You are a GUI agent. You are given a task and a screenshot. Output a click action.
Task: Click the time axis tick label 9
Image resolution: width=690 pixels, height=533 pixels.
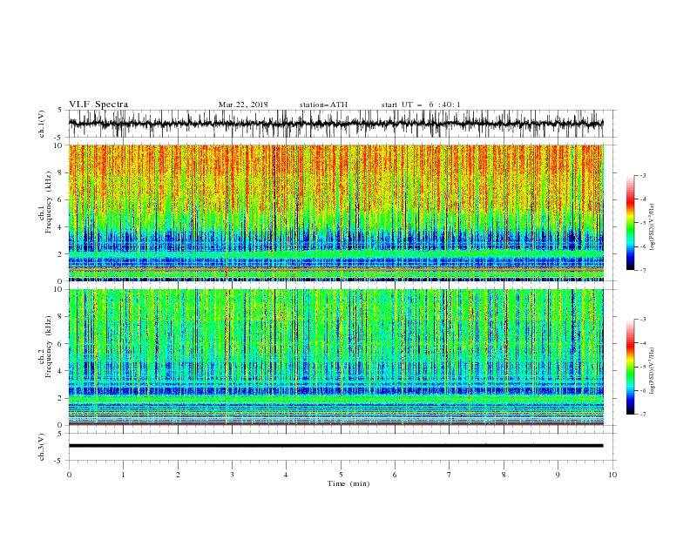click(x=558, y=475)
